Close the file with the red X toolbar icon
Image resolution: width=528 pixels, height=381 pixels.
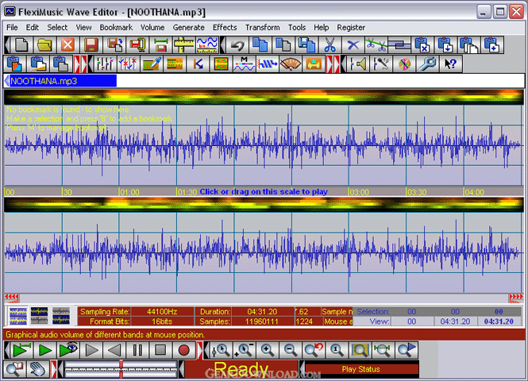coord(67,44)
